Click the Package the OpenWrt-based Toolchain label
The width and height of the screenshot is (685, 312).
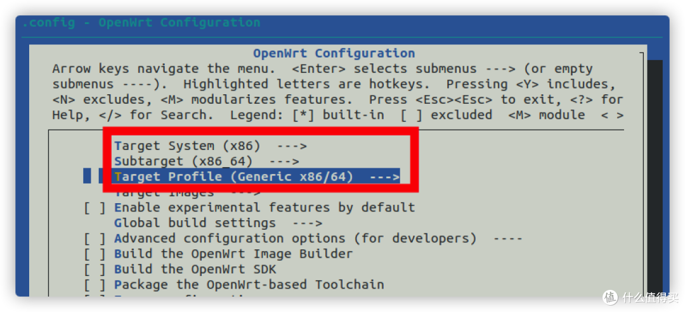tap(249, 285)
